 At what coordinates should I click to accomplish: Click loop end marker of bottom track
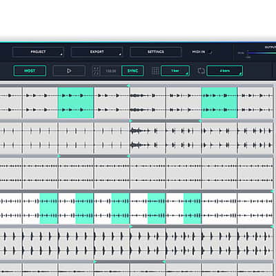[x=164, y=262]
